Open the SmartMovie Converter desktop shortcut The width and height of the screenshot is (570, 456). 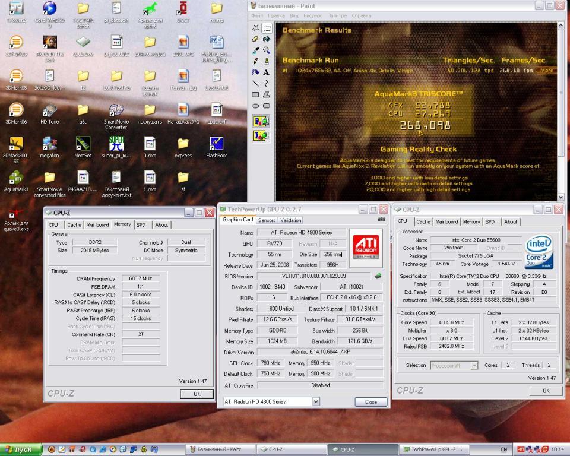point(116,116)
